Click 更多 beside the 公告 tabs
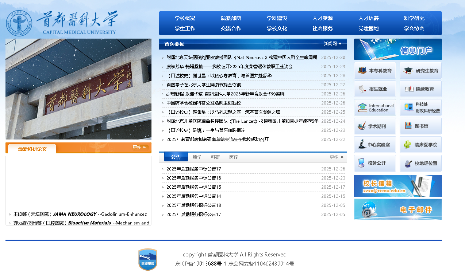 [337, 157]
